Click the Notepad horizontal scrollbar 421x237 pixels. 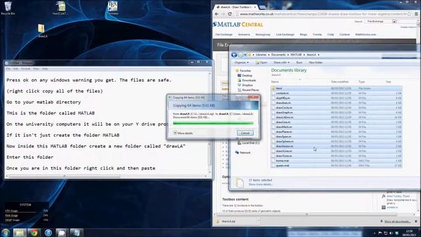tap(64, 176)
